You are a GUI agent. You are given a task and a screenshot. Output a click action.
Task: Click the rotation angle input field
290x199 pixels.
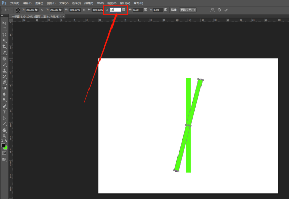click(x=115, y=10)
